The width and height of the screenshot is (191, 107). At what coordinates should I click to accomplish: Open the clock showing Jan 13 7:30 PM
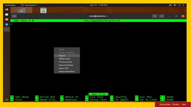98,5
